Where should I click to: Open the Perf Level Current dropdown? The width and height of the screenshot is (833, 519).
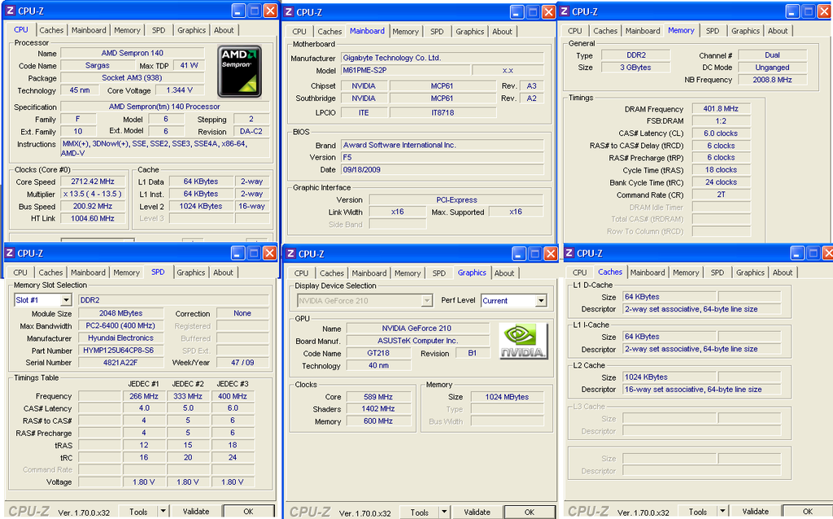click(541, 301)
